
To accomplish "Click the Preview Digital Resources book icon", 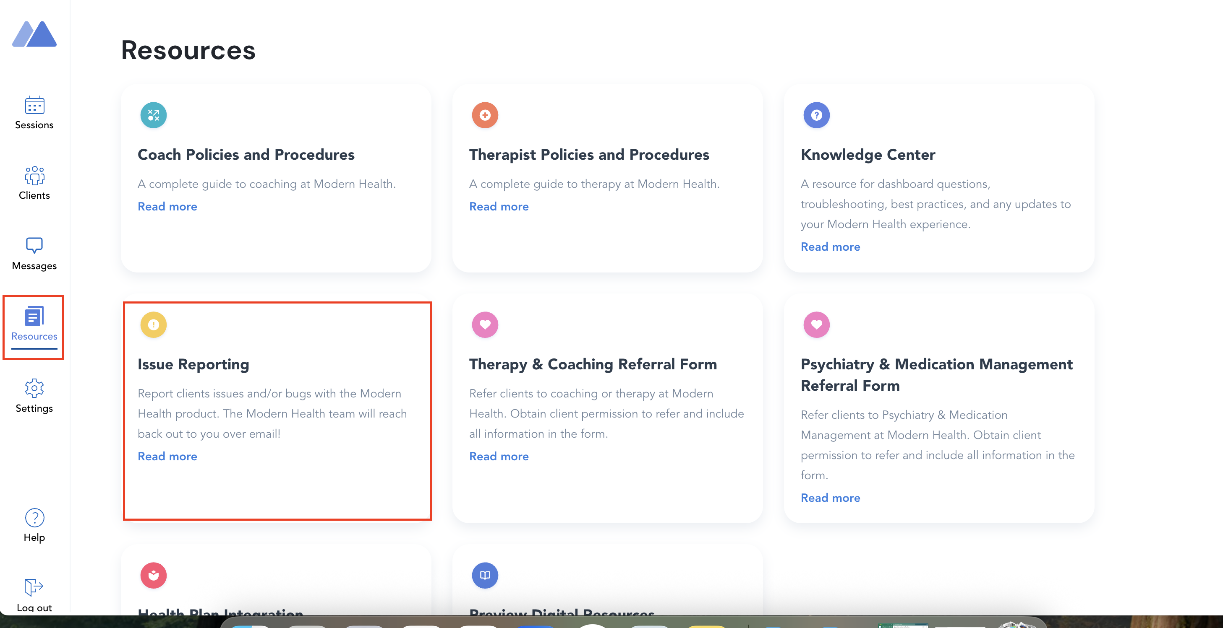I will click(485, 575).
